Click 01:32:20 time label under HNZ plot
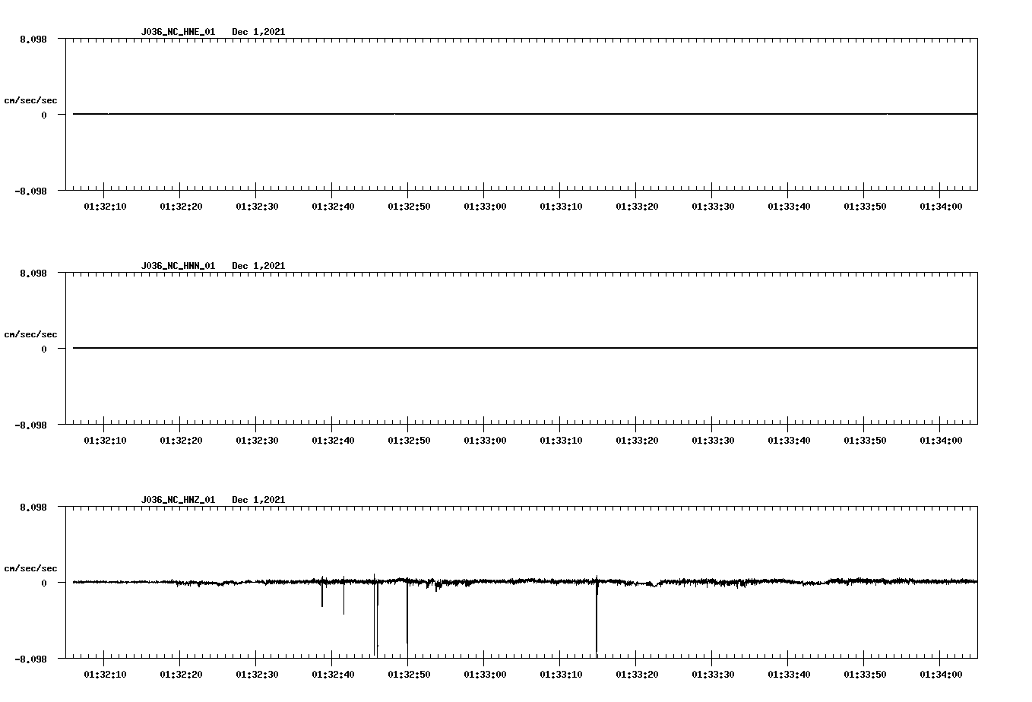The height and width of the screenshot is (702, 1032). tap(181, 675)
